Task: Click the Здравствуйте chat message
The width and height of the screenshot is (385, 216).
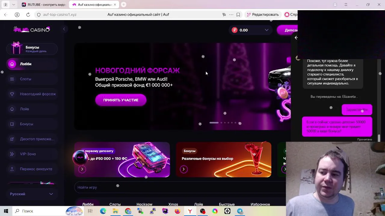Action: pyautogui.click(x=357, y=110)
